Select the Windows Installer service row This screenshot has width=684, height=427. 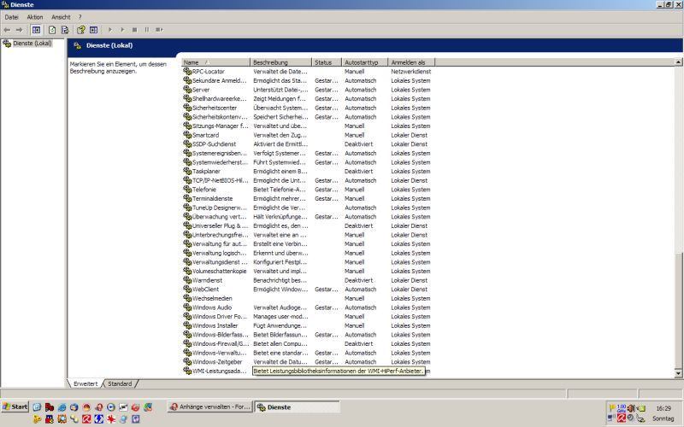[x=308, y=325]
